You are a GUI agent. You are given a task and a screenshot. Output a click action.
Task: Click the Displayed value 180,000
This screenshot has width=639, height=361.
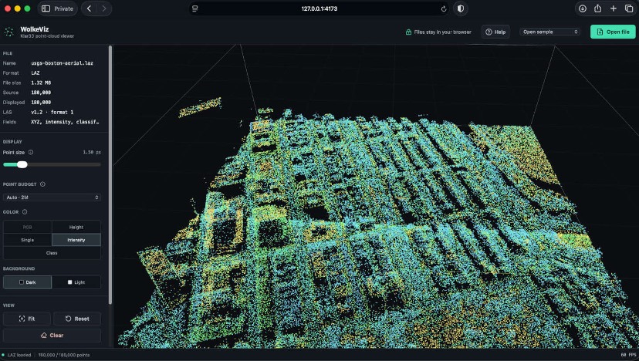pyautogui.click(x=41, y=103)
